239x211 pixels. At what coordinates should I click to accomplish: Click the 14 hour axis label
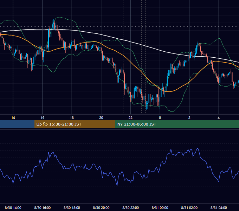(x=13, y=118)
